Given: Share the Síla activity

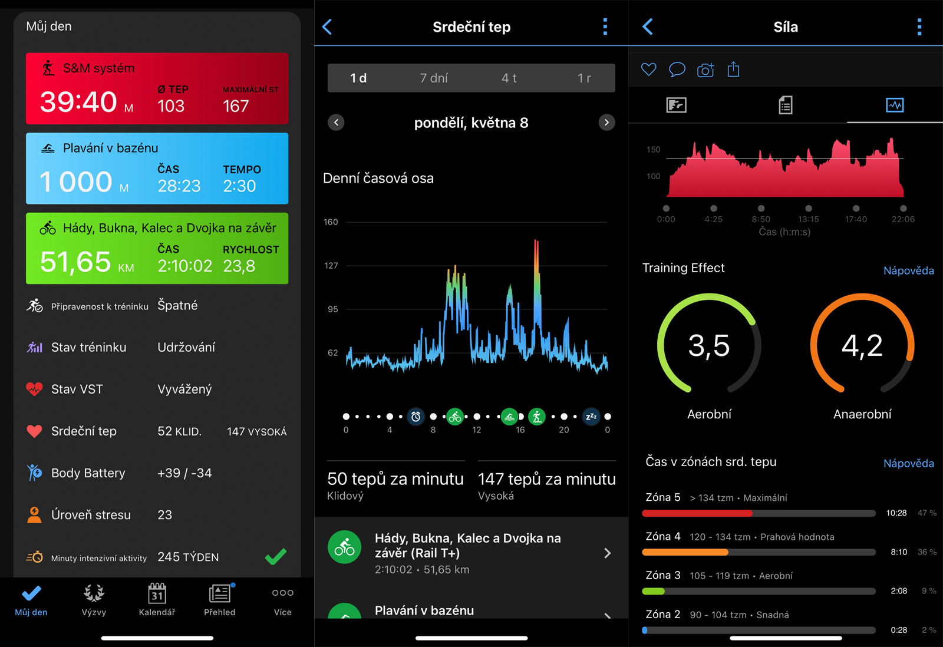Looking at the screenshot, I should coord(733,70).
